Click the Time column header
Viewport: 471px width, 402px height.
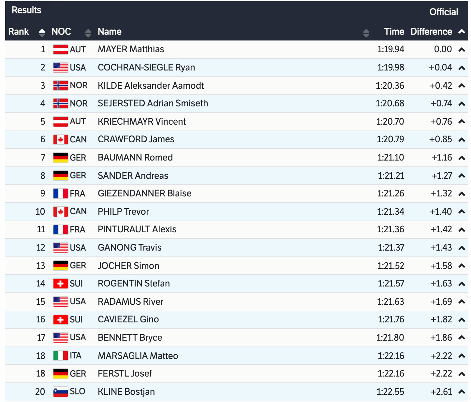tap(394, 32)
